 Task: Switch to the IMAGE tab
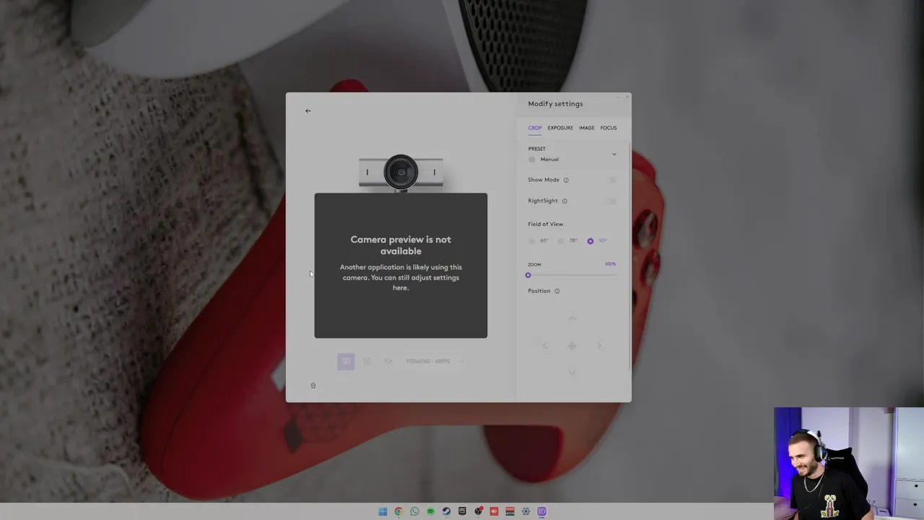pos(586,128)
